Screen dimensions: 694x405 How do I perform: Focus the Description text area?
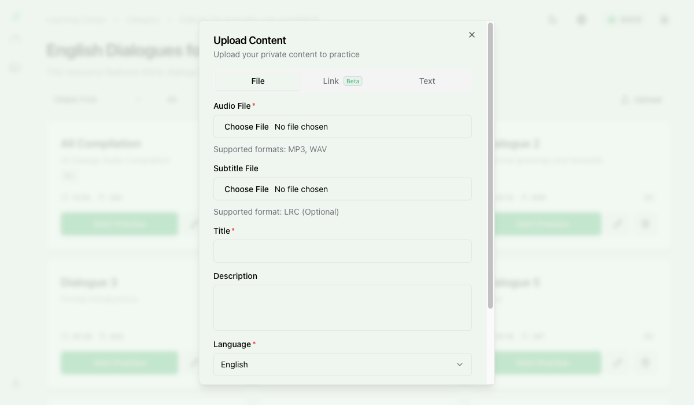pos(342,307)
